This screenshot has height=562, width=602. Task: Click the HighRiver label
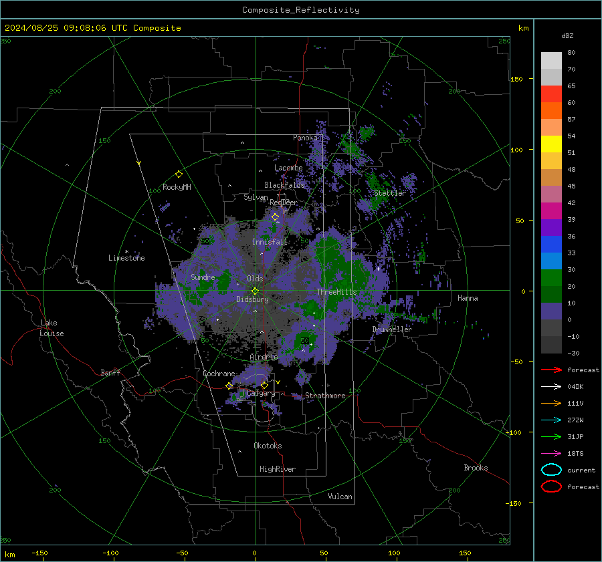[x=277, y=469]
